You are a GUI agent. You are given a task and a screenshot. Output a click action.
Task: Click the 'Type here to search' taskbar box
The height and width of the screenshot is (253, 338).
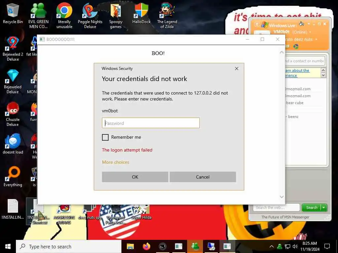click(x=69, y=246)
